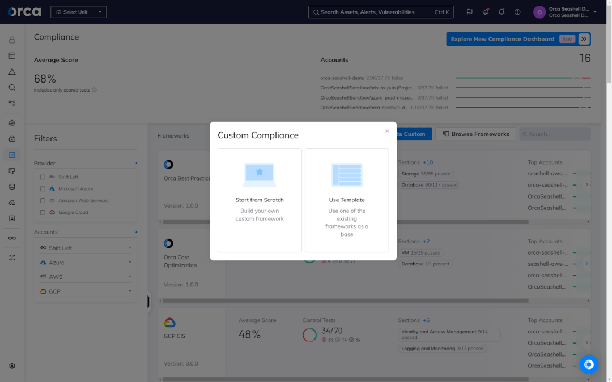Open the Orca chat widget bubble
This screenshot has width=612, height=382.
[x=589, y=364]
